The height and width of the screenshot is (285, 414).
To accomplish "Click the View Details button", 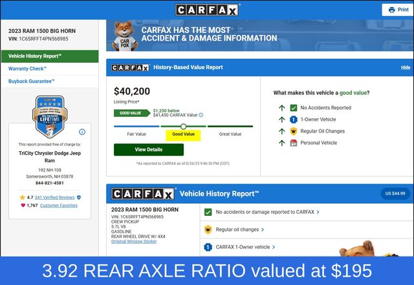I will click(x=149, y=150).
